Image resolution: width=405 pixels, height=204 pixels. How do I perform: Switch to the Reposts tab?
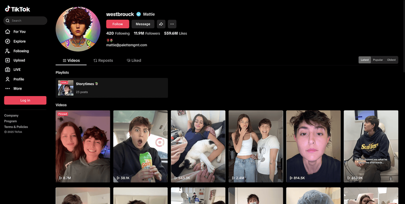click(x=103, y=60)
